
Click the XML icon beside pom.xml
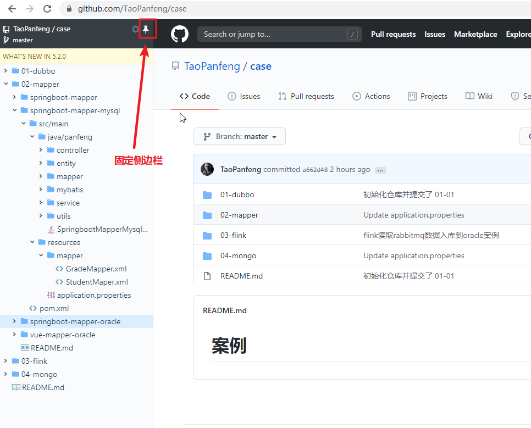(x=33, y=308)
